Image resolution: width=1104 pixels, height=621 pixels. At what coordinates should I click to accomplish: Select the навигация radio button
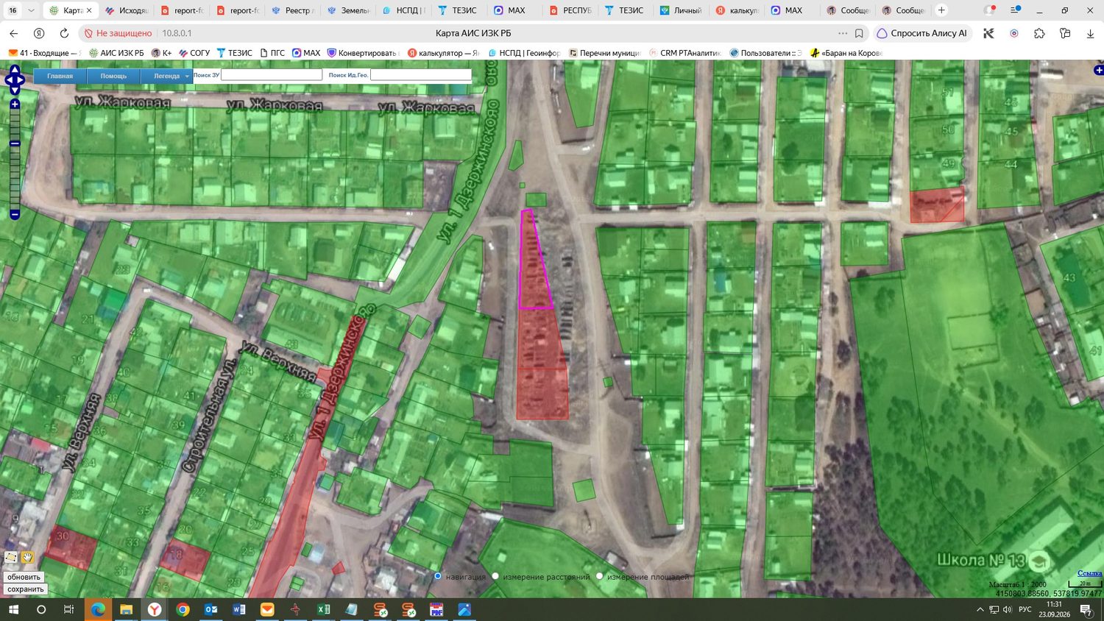tap(438, 576)
